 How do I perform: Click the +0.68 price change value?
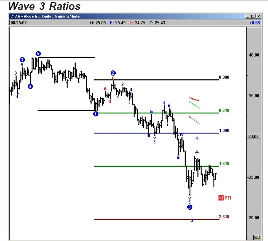(254, 23)
